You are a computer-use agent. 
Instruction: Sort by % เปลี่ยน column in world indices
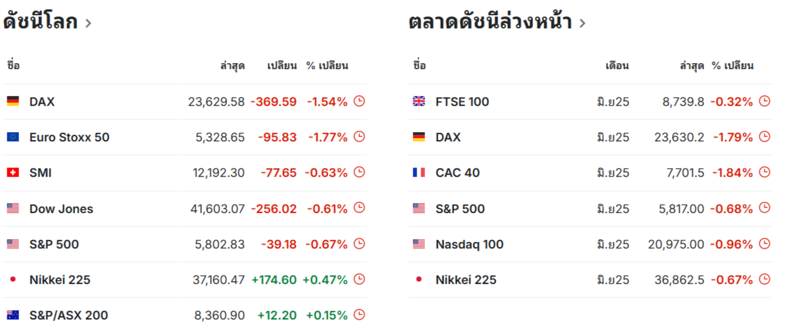327,66
